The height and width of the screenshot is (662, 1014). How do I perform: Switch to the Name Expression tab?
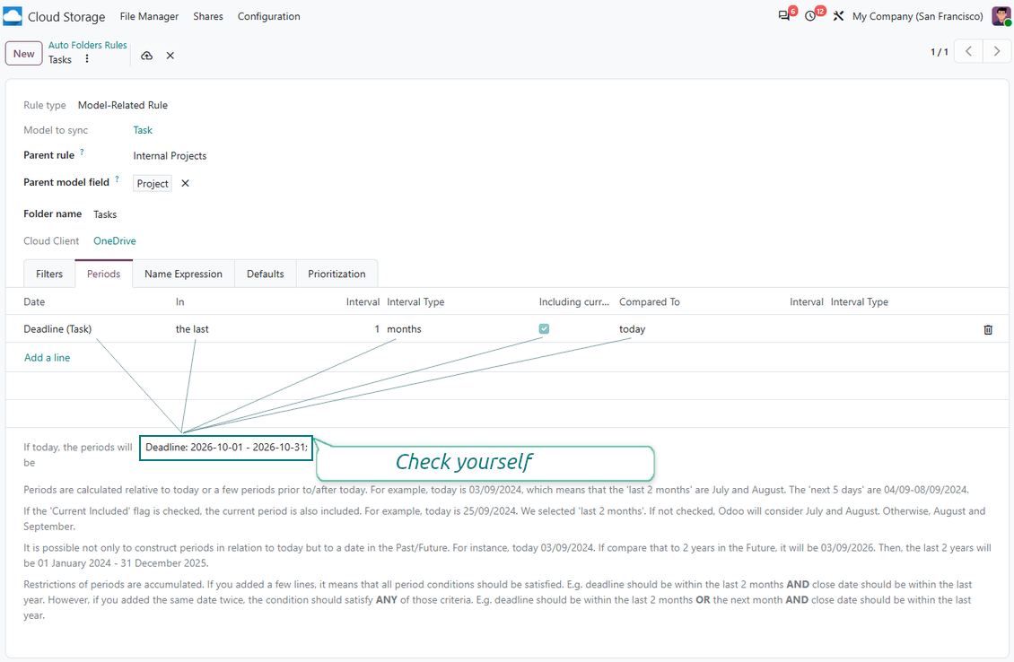coord(183,274)
